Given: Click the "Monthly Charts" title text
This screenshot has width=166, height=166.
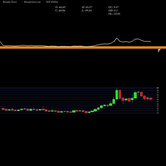Looking at the screenshot, I should point(10,2).
